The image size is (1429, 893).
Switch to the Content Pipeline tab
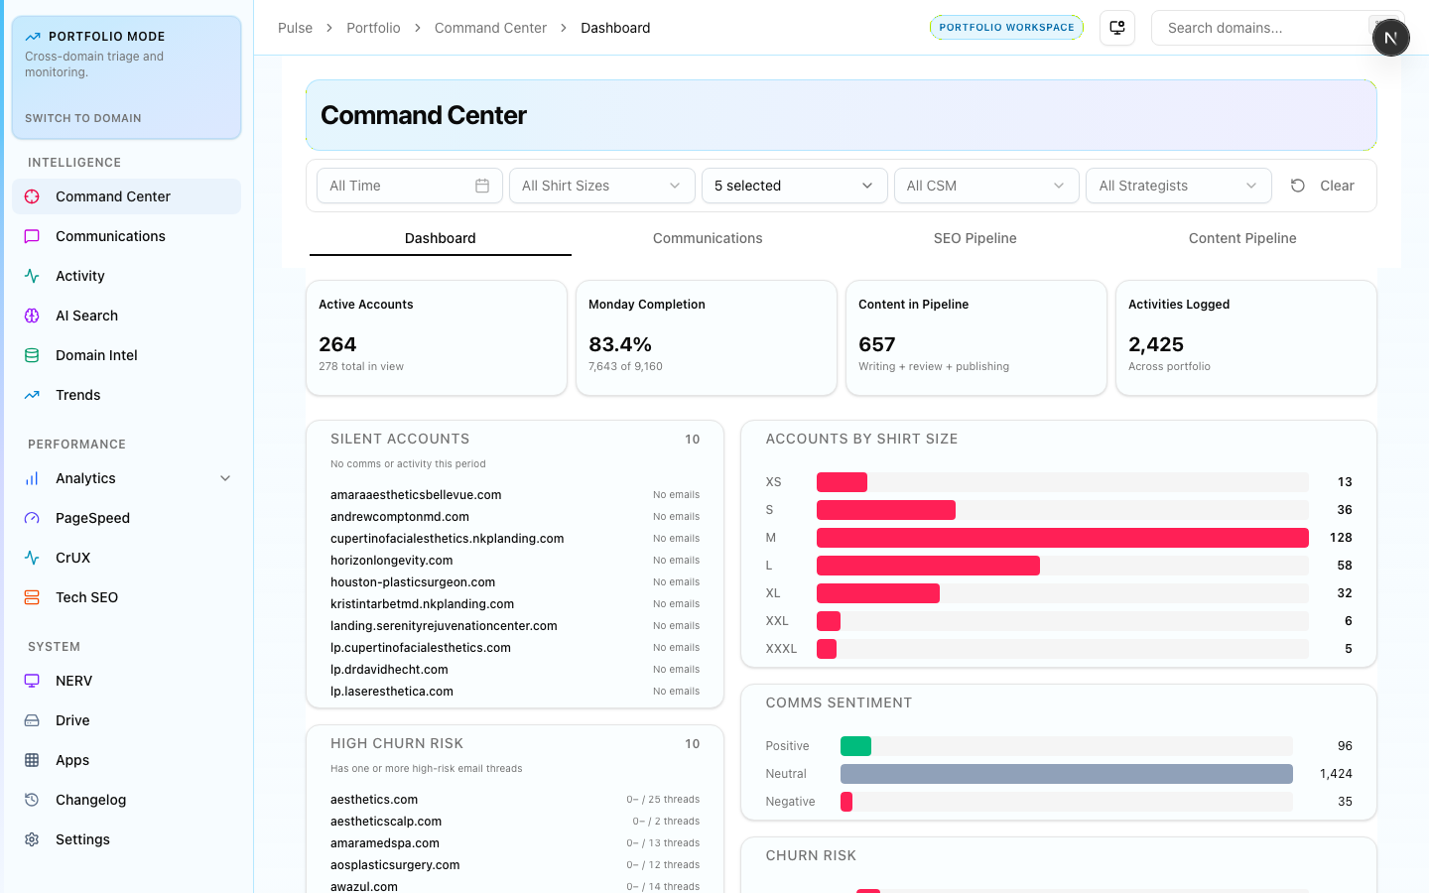tap(1242, 238)
